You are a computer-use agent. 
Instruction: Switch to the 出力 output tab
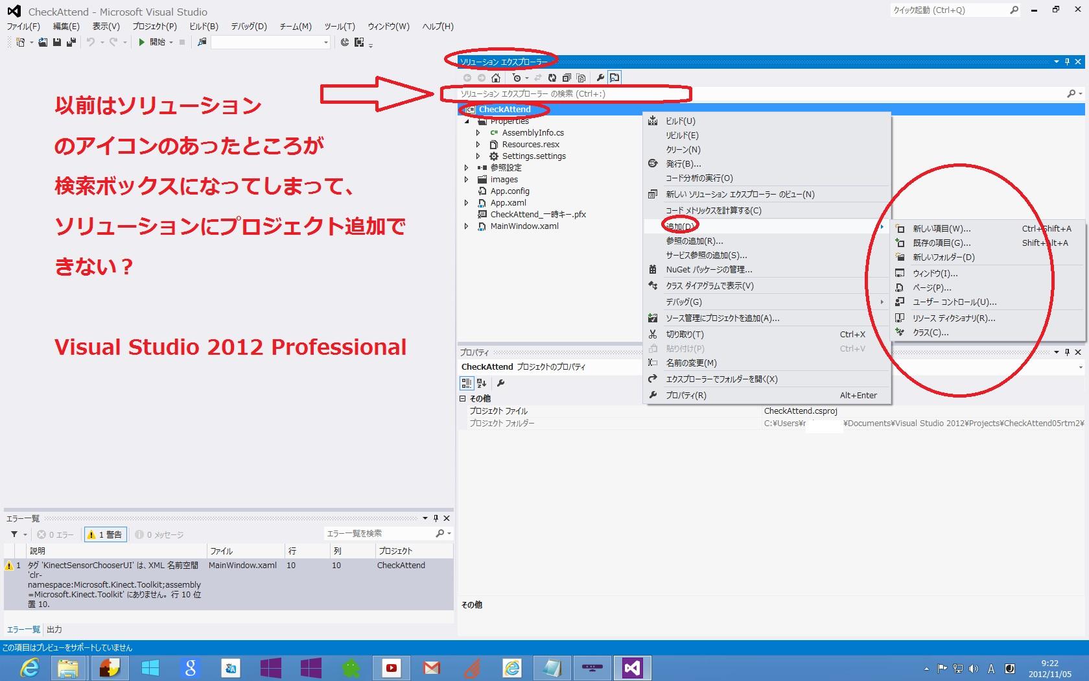(54, 629)
